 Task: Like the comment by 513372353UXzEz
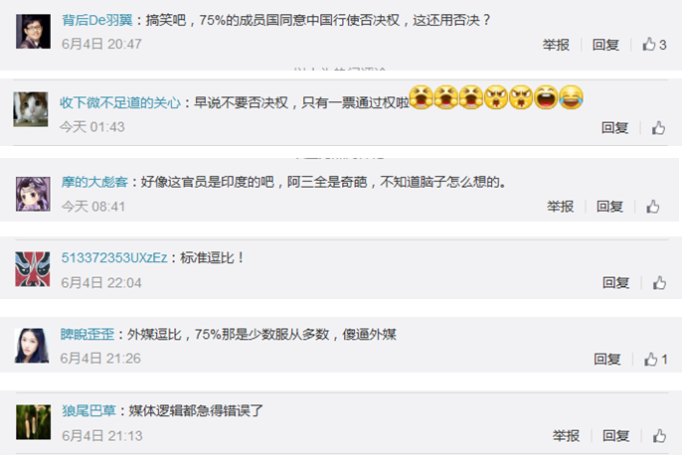pyautogui.click(x=659, y=283)
